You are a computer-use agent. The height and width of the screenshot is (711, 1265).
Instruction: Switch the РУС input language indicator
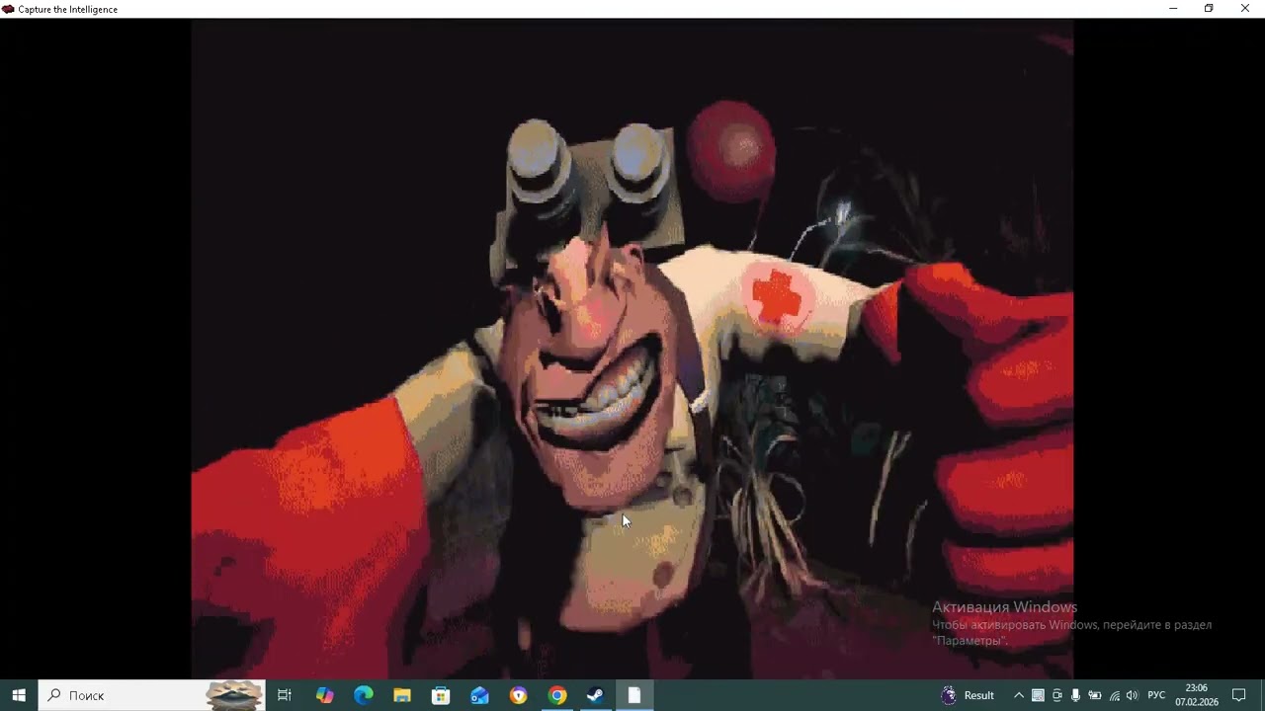[1156, 695]
